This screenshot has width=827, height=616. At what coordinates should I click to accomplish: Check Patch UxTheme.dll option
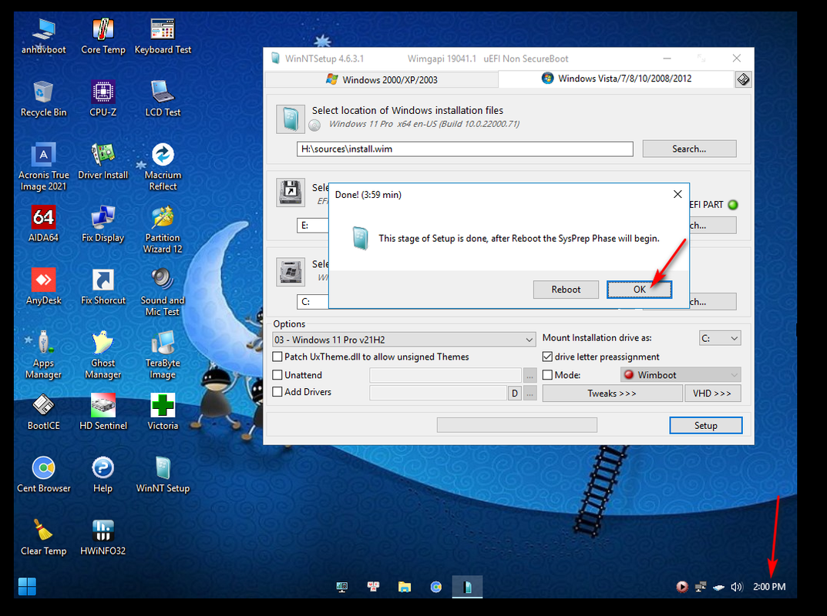point(277,357)
